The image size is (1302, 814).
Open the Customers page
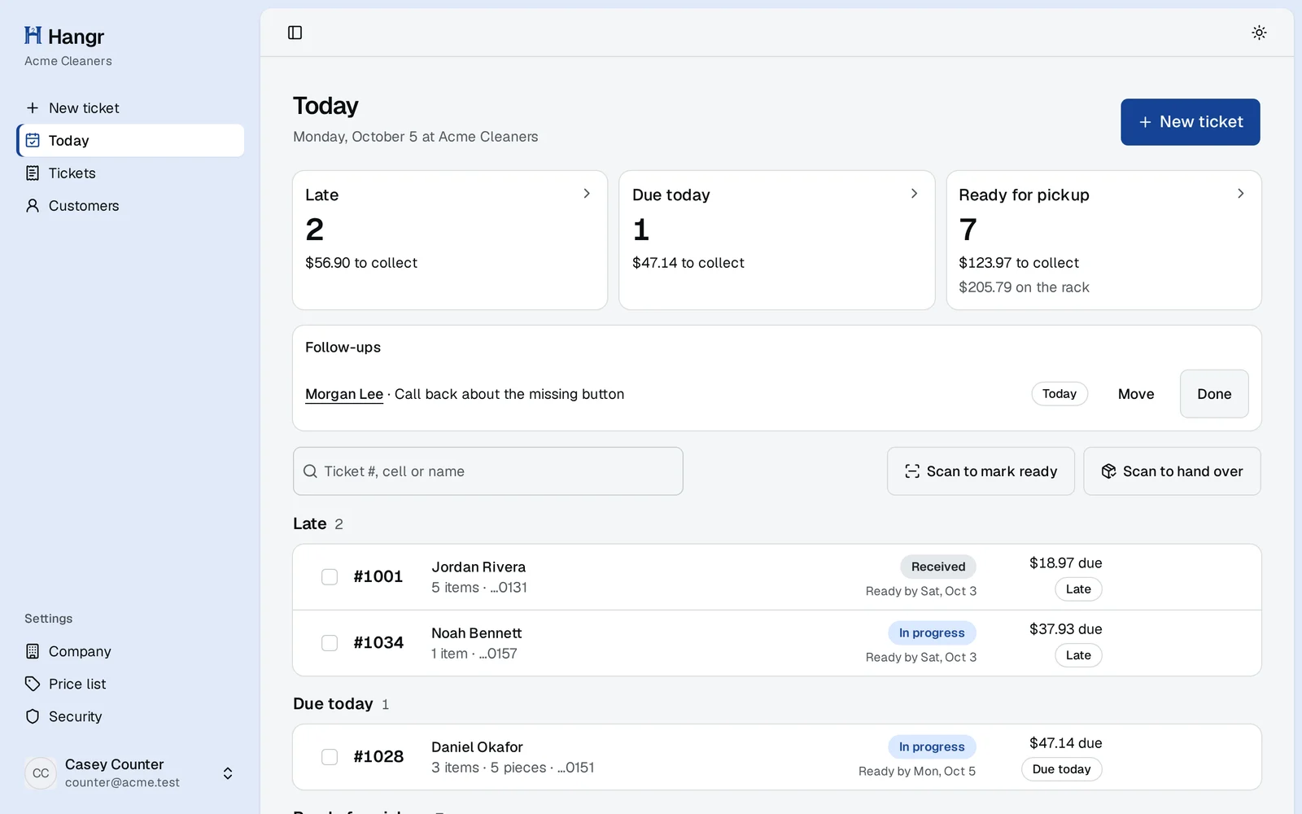(130, 206)
